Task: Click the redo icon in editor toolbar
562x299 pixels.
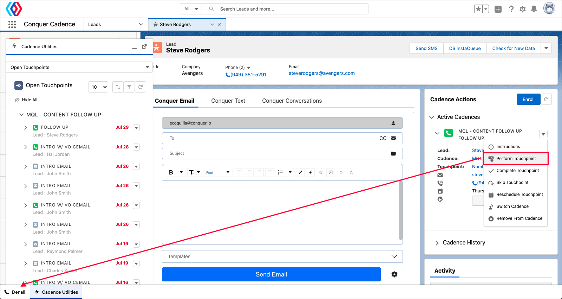Action: pyautogui.click(x=351, y=172)
